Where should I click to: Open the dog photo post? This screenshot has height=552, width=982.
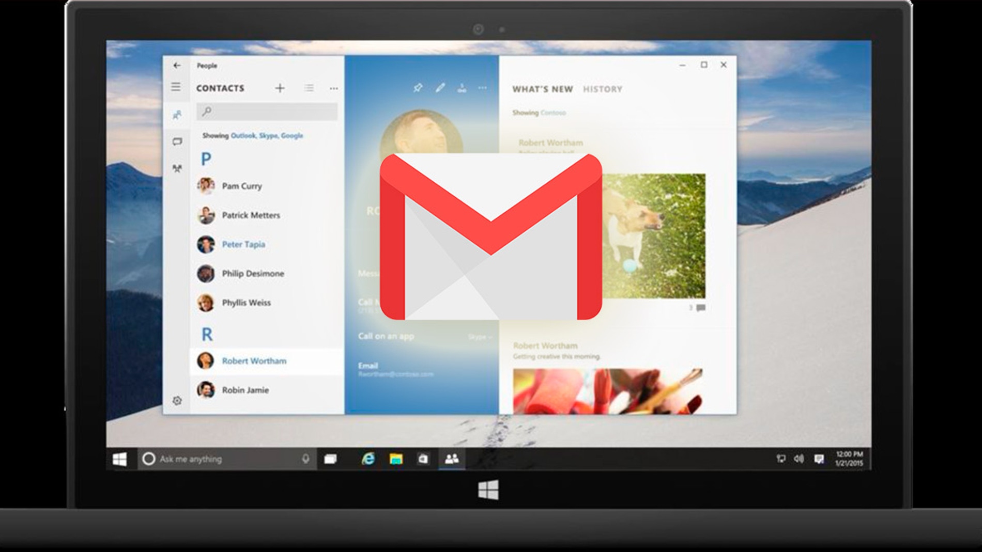tap(653, 236)
